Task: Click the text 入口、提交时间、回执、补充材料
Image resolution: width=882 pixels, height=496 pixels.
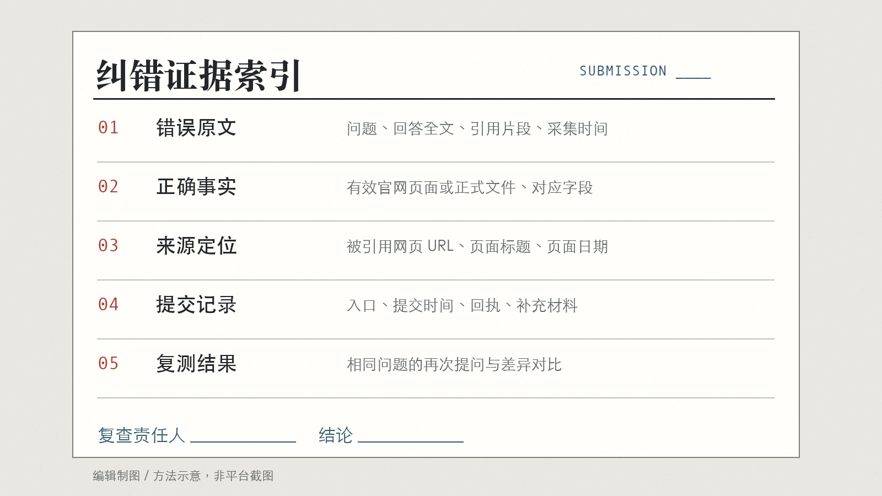Action: point(462,305)
